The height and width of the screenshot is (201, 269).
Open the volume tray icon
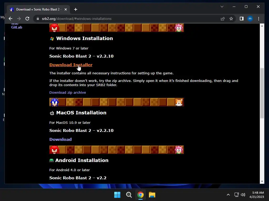(x=243, y=195)
